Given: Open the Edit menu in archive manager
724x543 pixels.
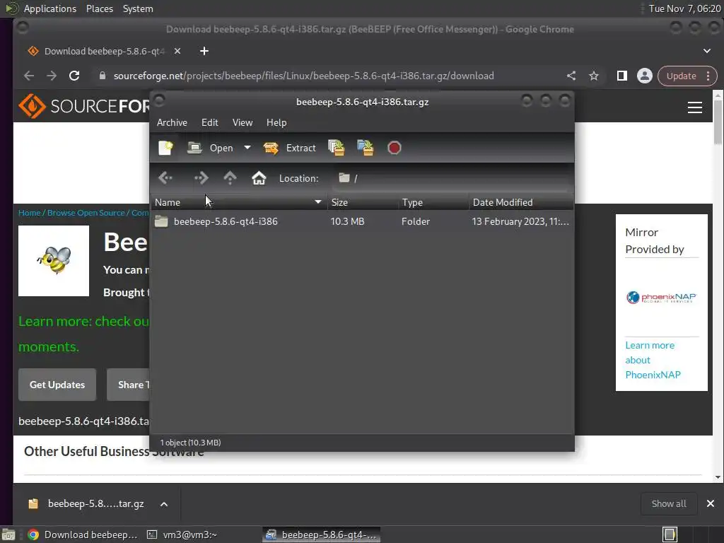Looking at the screenshot, I should pos(209,122).
